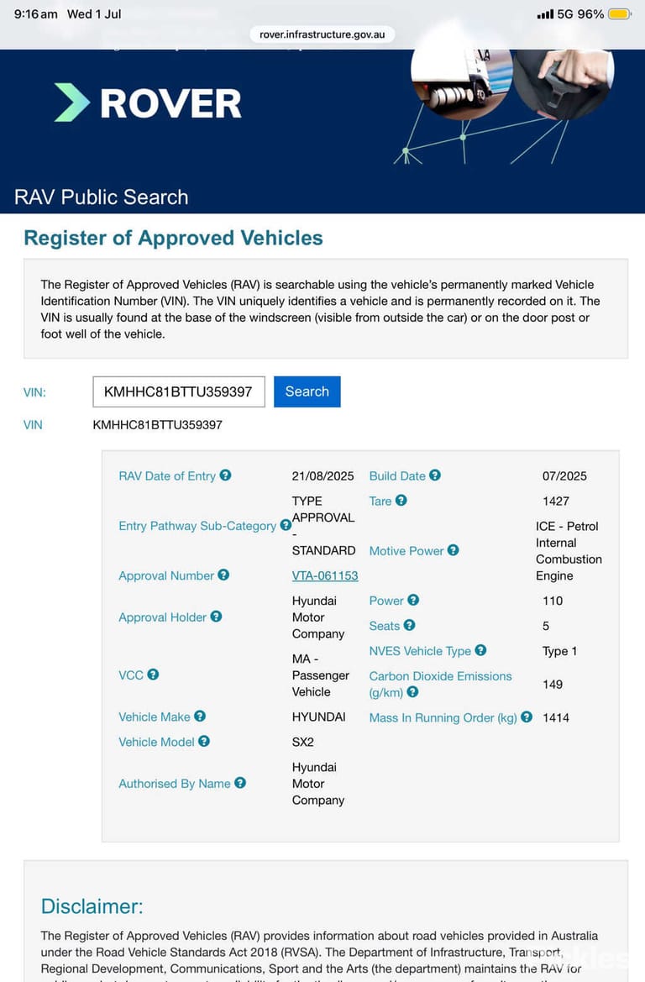The width and height of the screenshot is (645, 982).
Task: Click the Motive Power label
Action: click(x=406, y=551)
